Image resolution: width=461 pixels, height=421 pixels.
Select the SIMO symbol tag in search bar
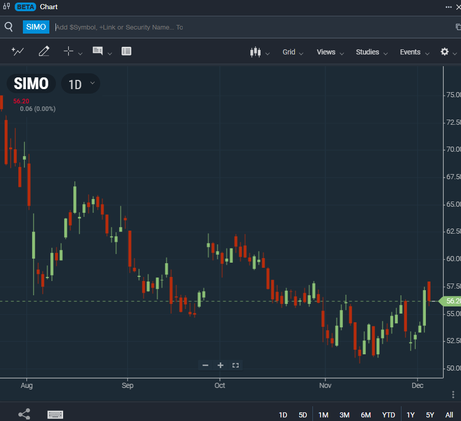pos(36,27)
